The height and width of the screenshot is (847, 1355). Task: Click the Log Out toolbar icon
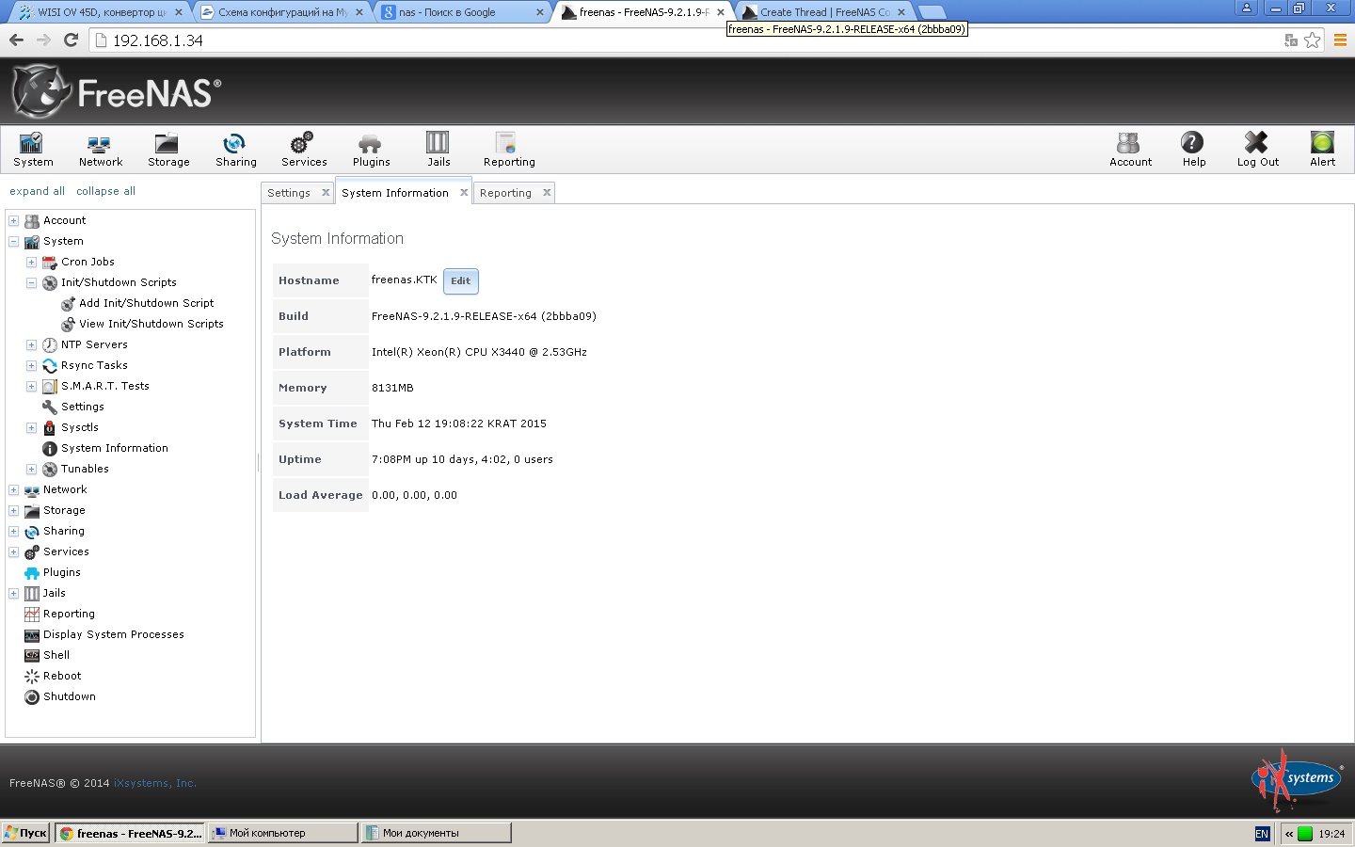pos(1257,150)
